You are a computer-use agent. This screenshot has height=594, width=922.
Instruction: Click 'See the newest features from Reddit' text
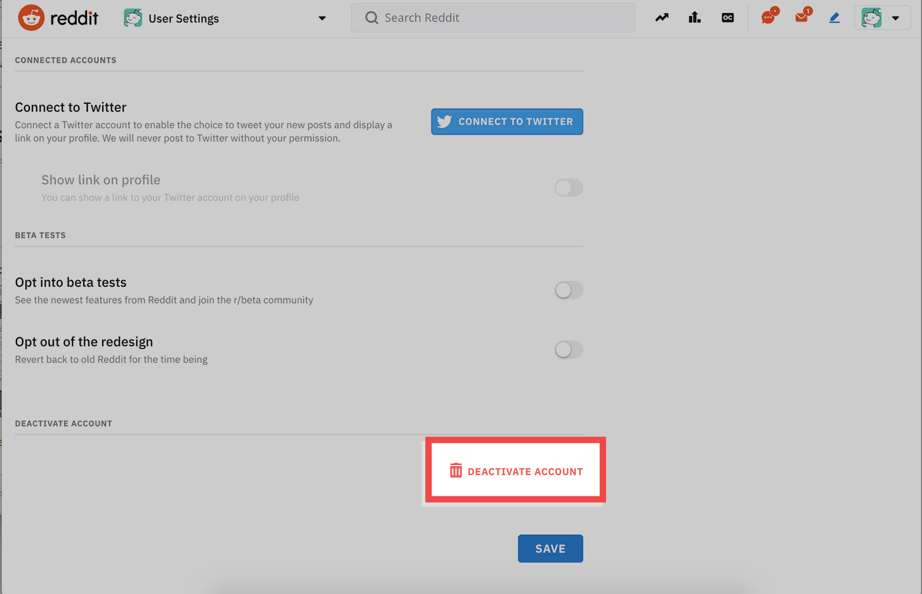click(x=164, y=300)
